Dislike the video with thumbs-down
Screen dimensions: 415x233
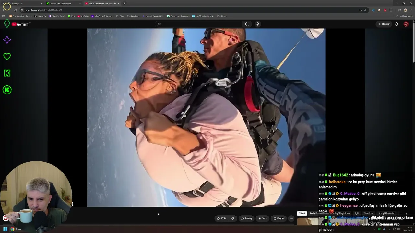pyautogui.click(x=232, y=218)
